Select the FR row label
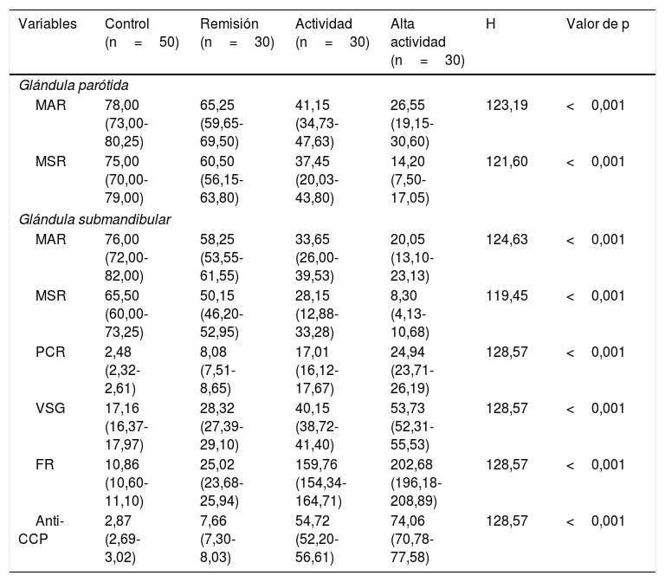 [45, 464]
